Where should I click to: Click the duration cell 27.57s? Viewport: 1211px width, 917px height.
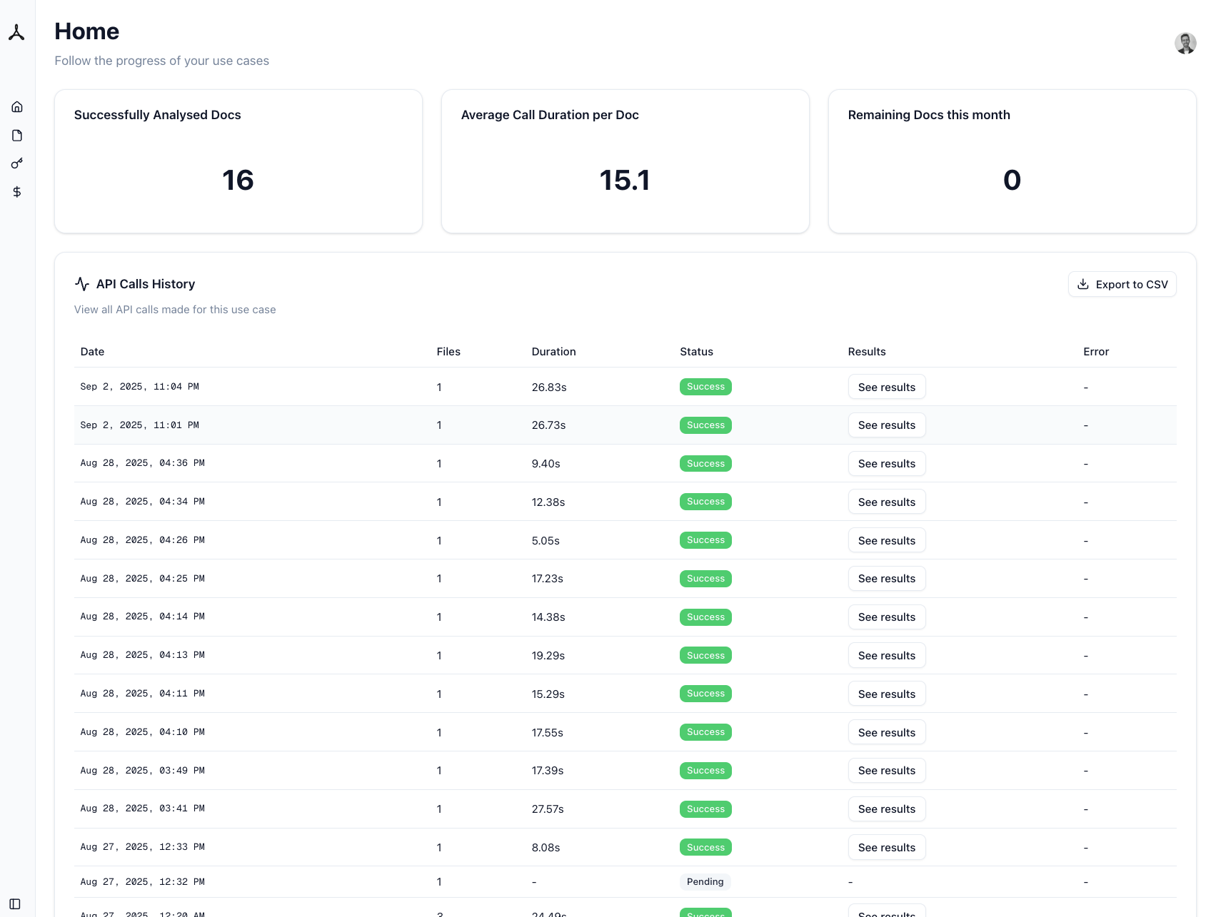pyautogui.click(x=548, y=809)
